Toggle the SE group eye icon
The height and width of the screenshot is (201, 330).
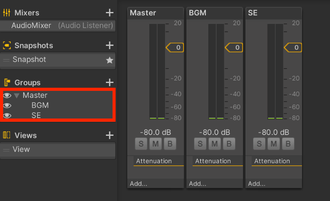7,116
